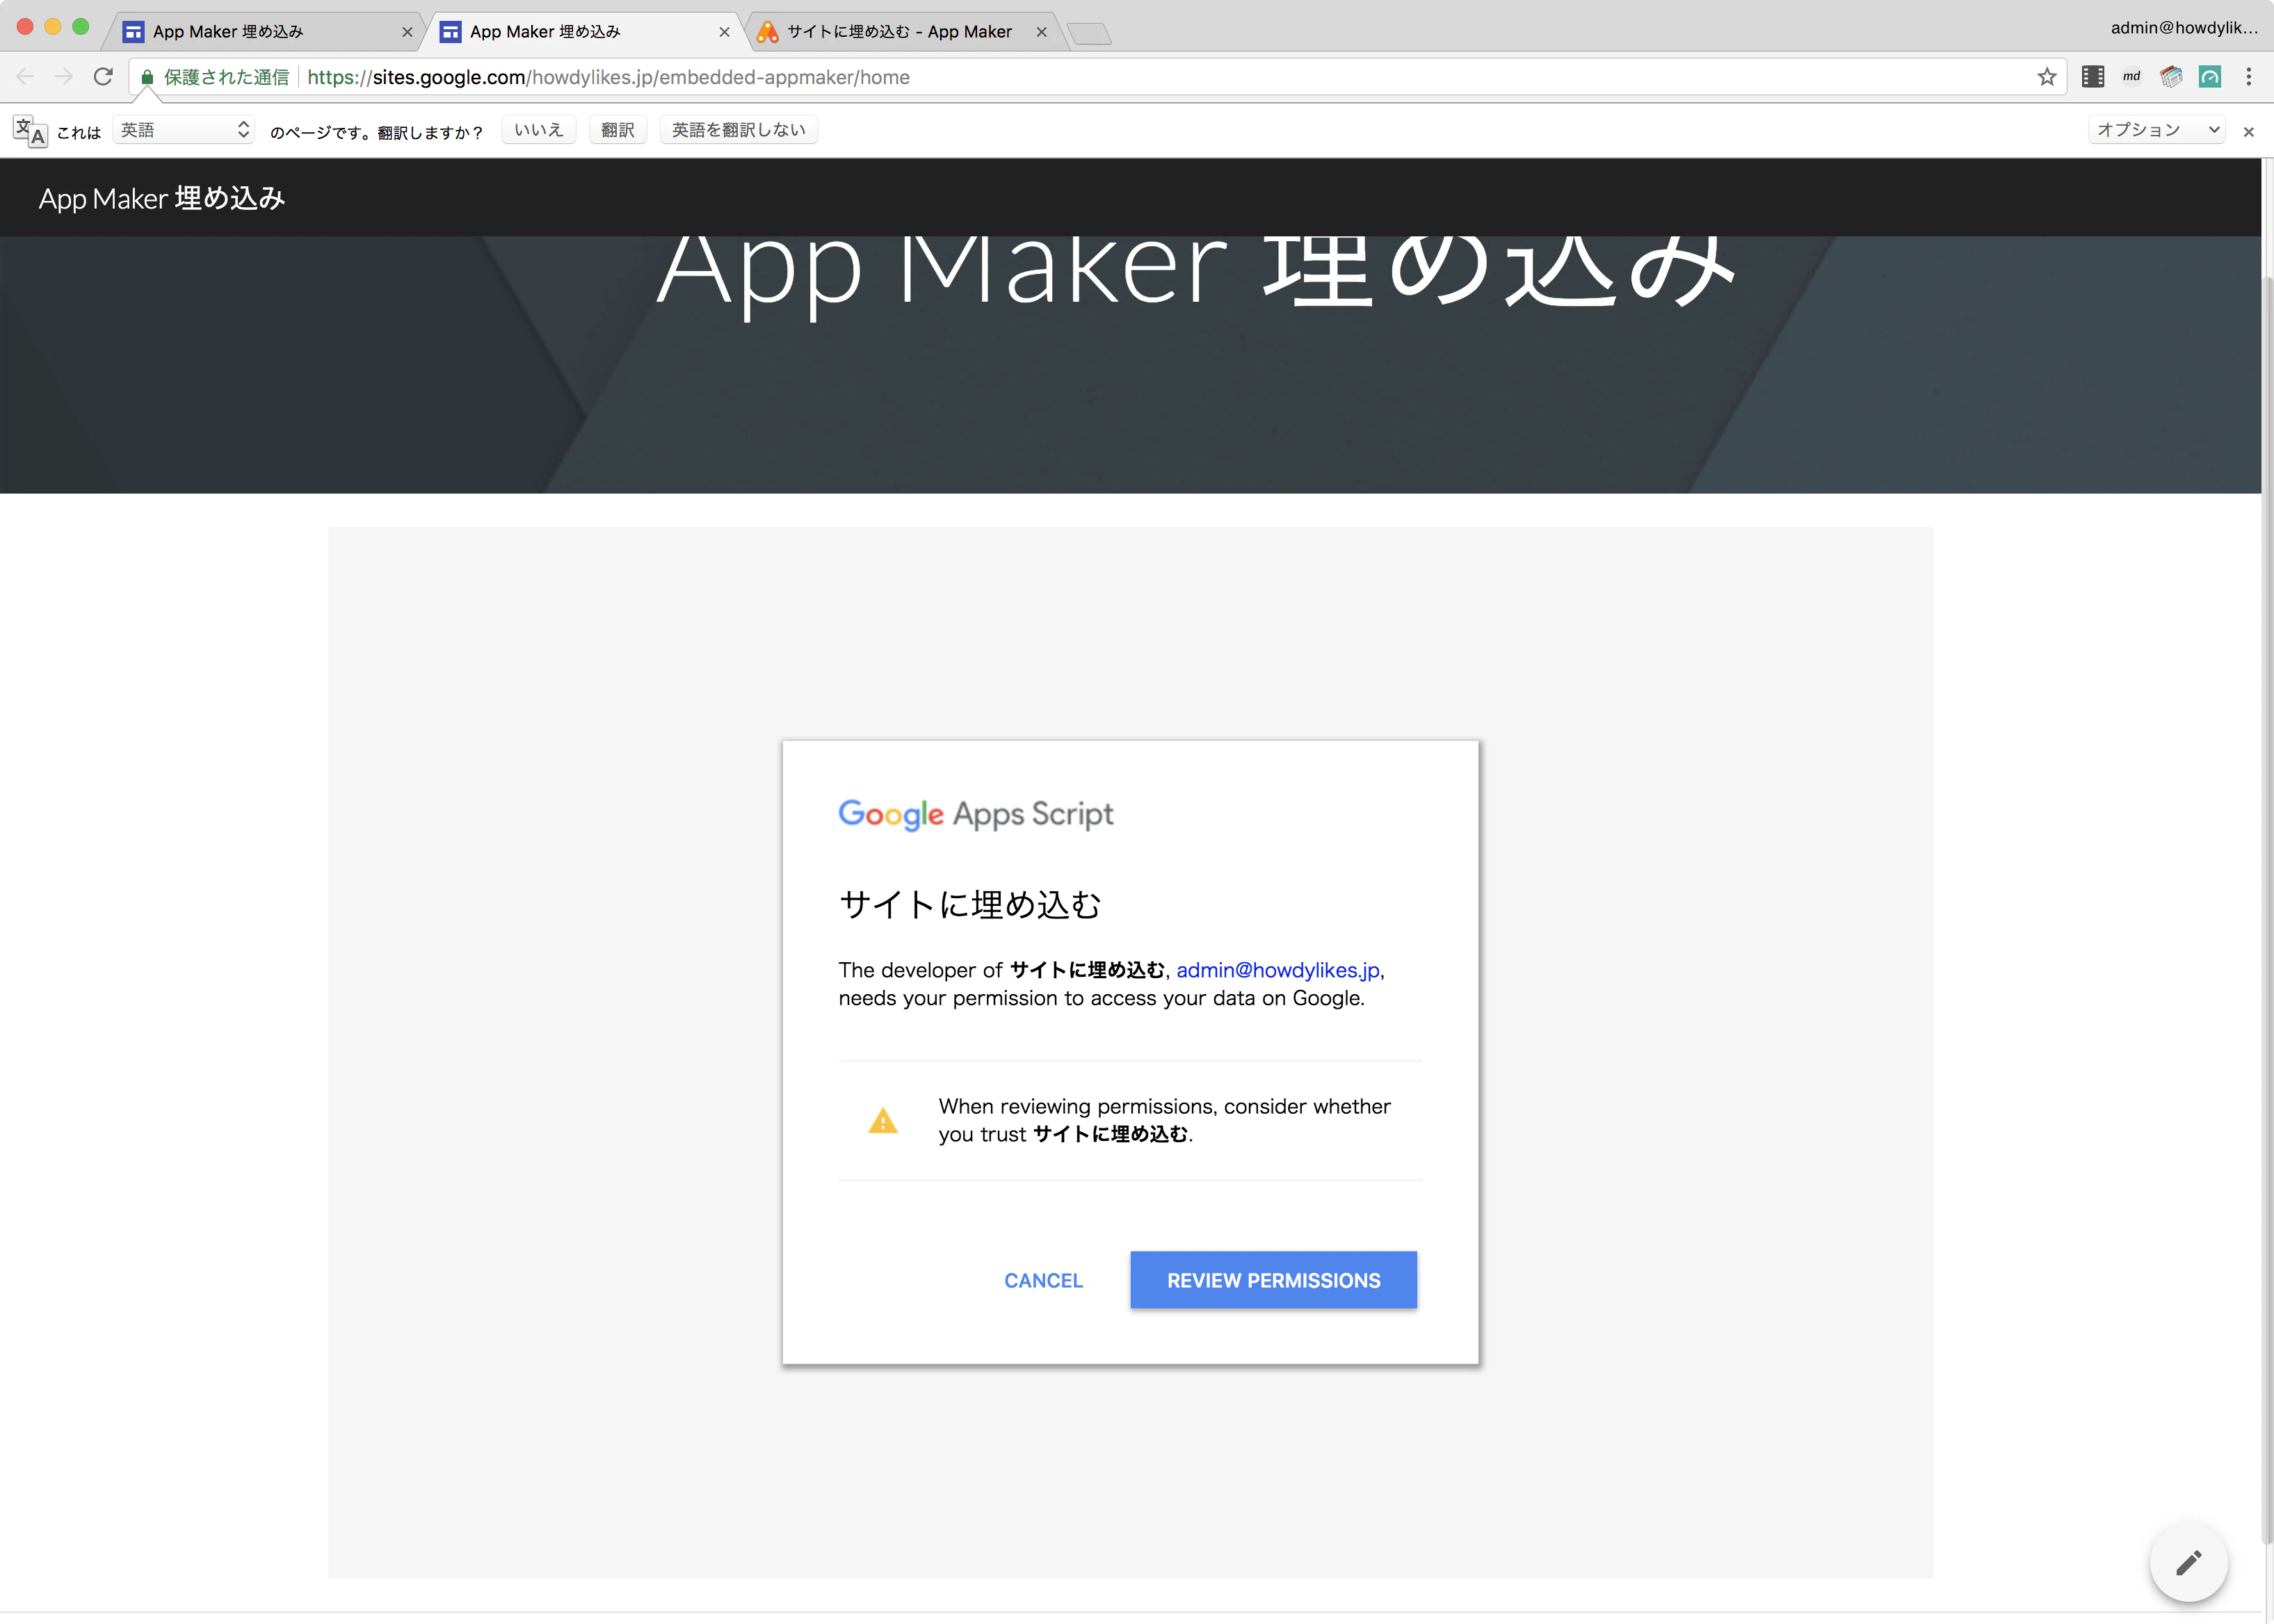Bookmark page with the star icon

tap(2046, 77)
